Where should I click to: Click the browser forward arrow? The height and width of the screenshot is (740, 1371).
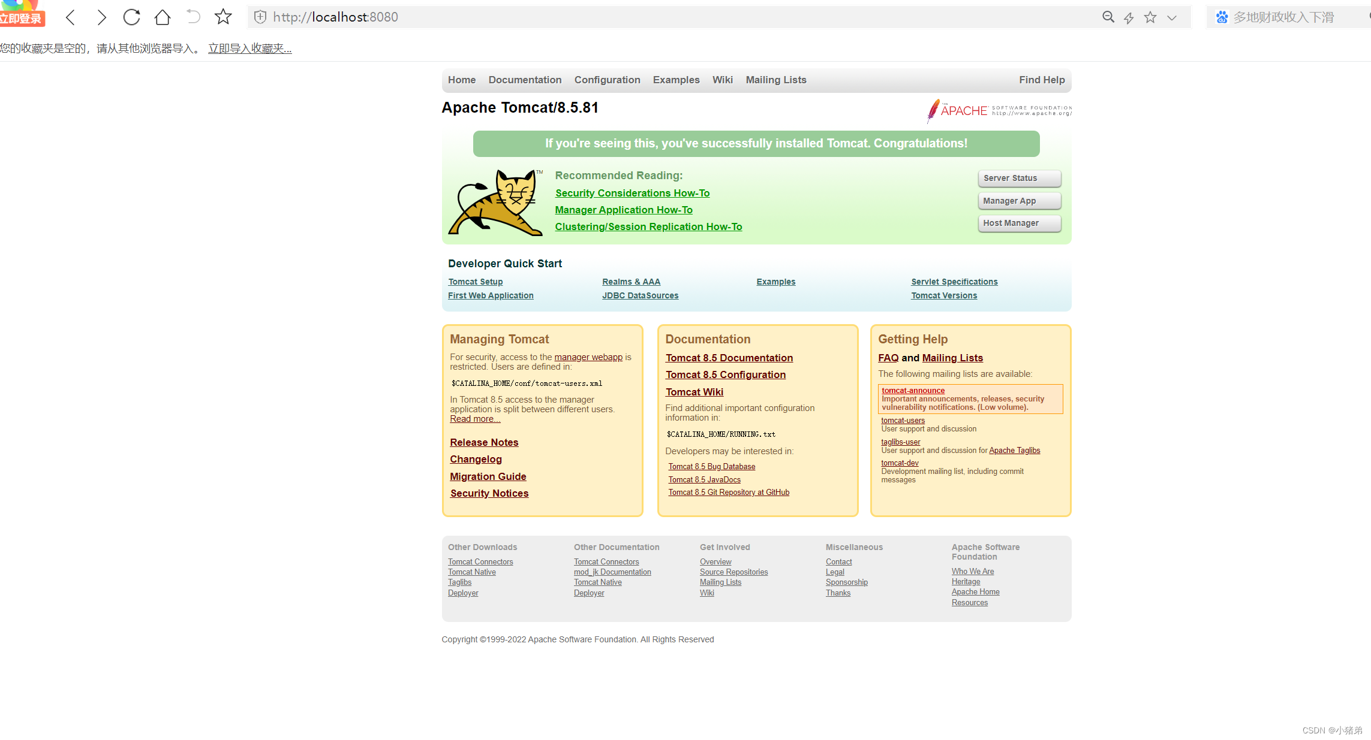101,17
